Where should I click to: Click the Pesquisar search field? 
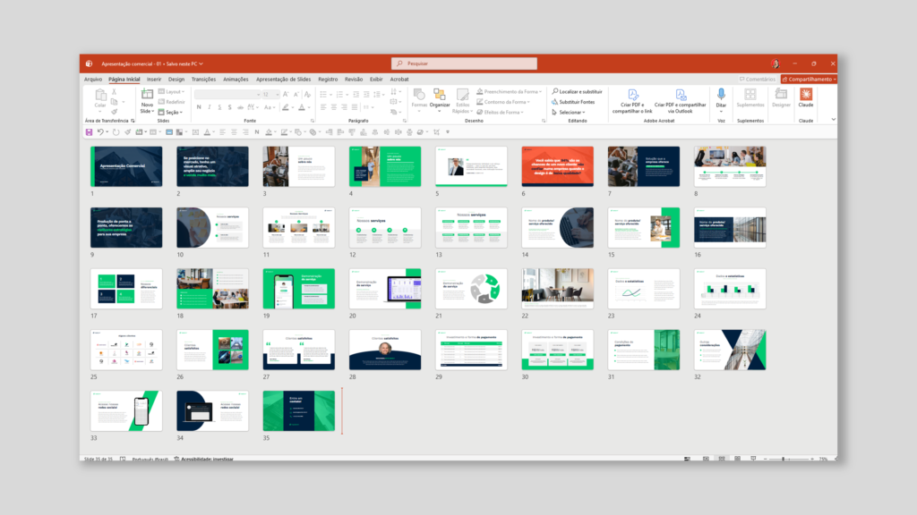click(465, 63)
